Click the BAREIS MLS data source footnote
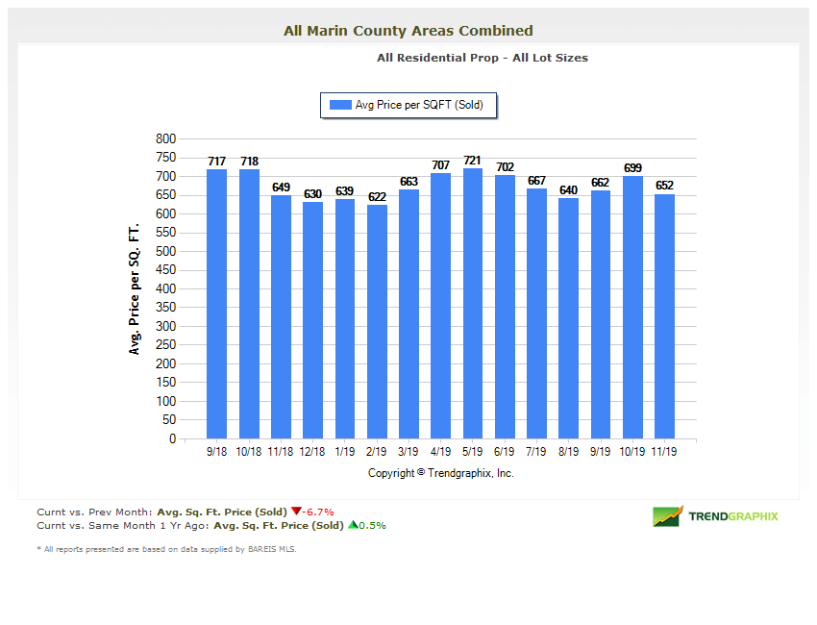Image resolution: width=817 pixels, height=625 pixels. click(x=166, y=549)
